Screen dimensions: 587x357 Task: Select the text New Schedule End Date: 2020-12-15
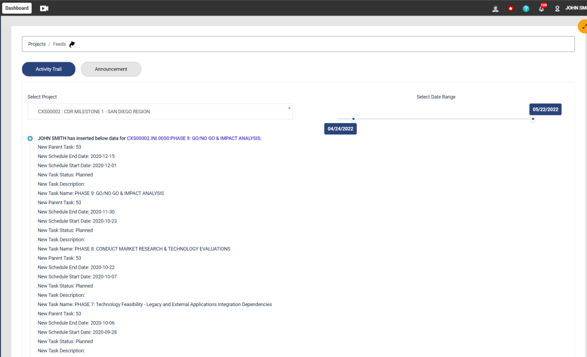(76, 156)
